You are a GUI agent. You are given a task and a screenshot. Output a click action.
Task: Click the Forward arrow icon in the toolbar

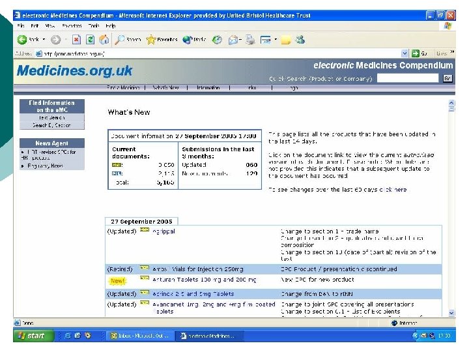55,40
